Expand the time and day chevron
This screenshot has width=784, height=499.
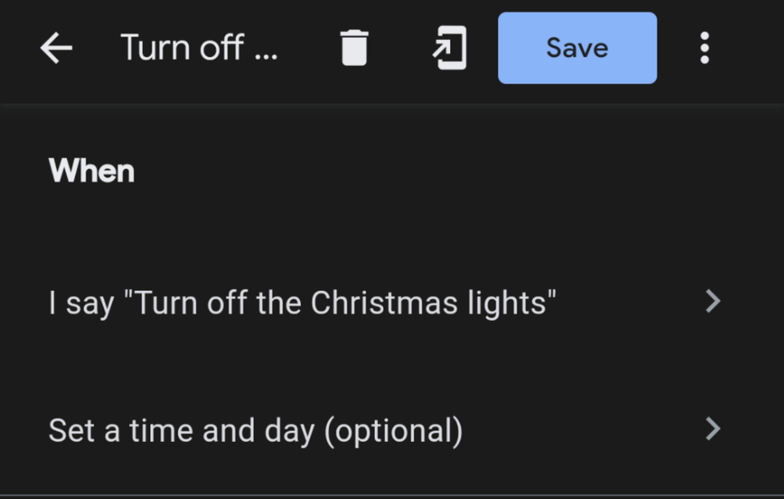click(712, 429)
